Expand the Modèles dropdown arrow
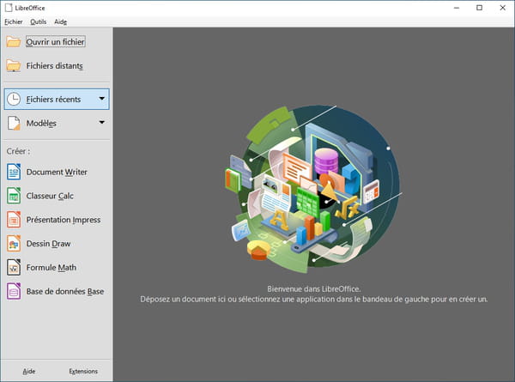 102,122
